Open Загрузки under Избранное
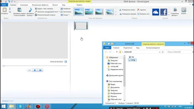This screenshot has width=194, height=109. (x=112, y=61)
